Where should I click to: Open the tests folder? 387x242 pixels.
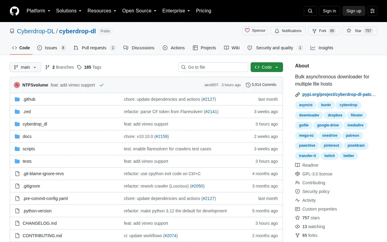coord(27,161)
